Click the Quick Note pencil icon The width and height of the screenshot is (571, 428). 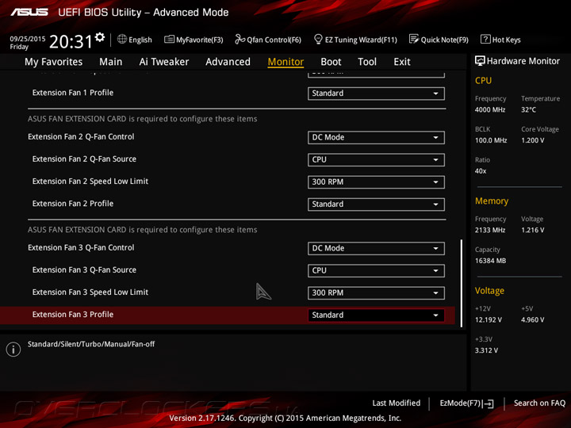(414, 39)
